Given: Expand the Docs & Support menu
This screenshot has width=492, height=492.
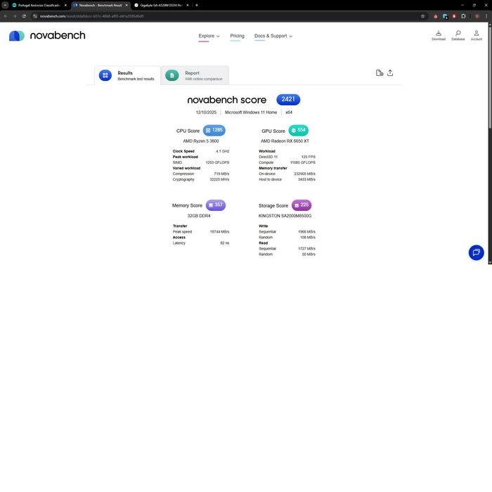Looking at the screenshot, I should pyautogui.click(x=273, y=36).
